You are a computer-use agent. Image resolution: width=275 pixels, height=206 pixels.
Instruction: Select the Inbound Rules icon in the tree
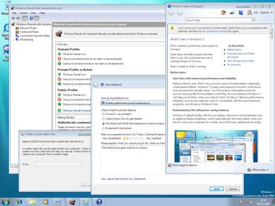17,28
